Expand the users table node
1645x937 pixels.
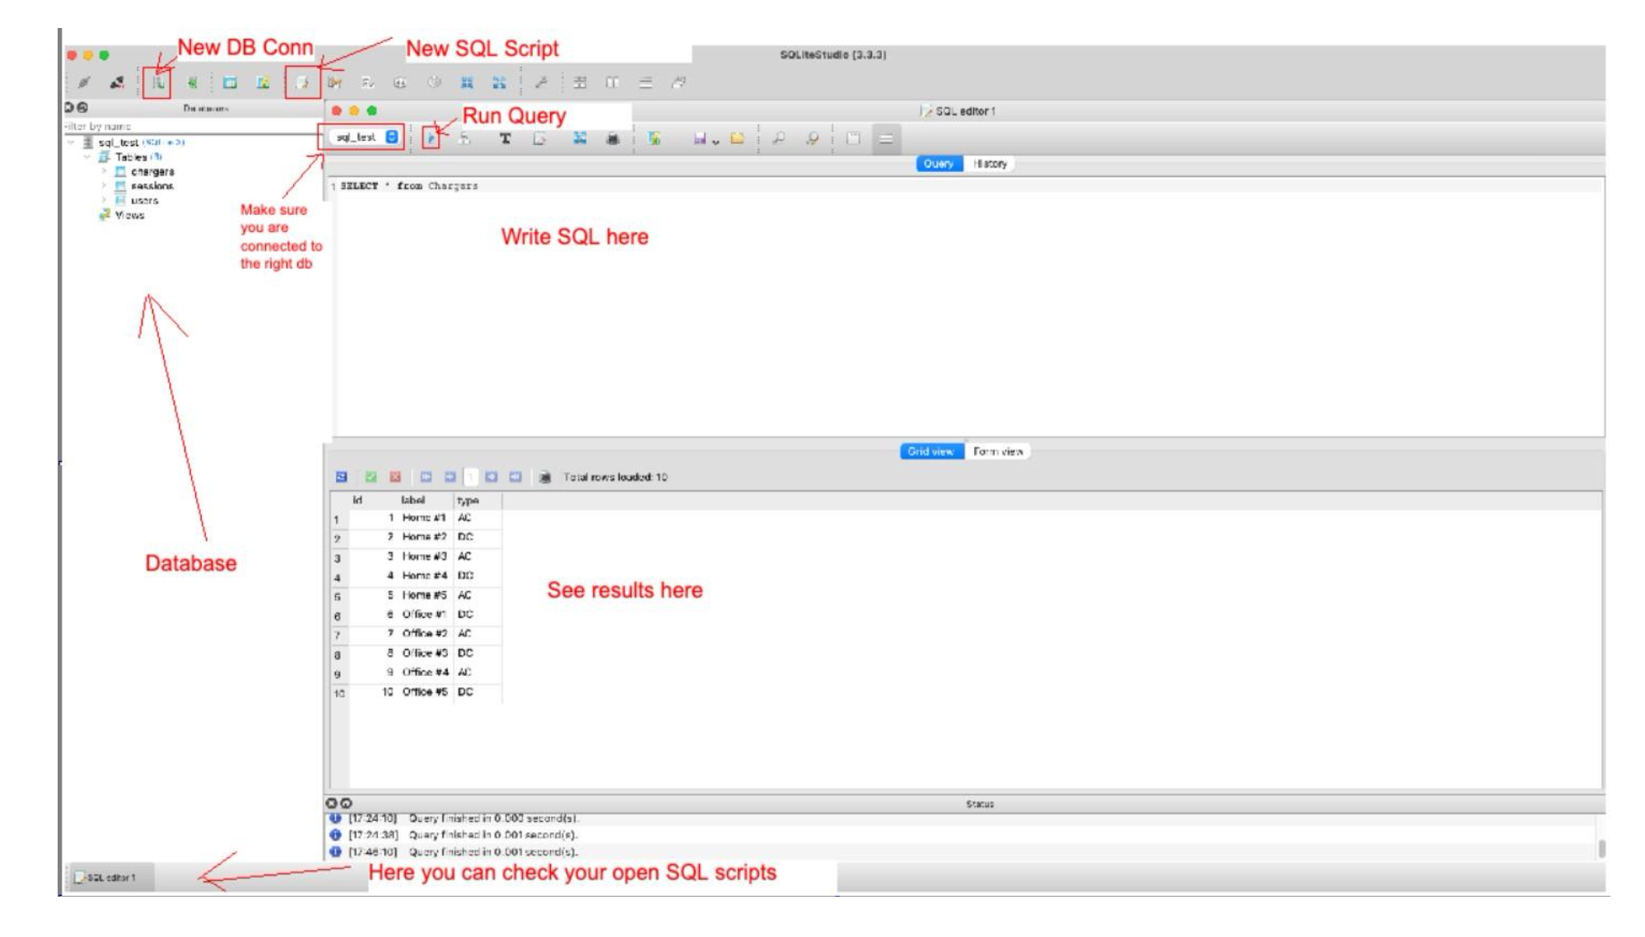[x=104, y=200]
